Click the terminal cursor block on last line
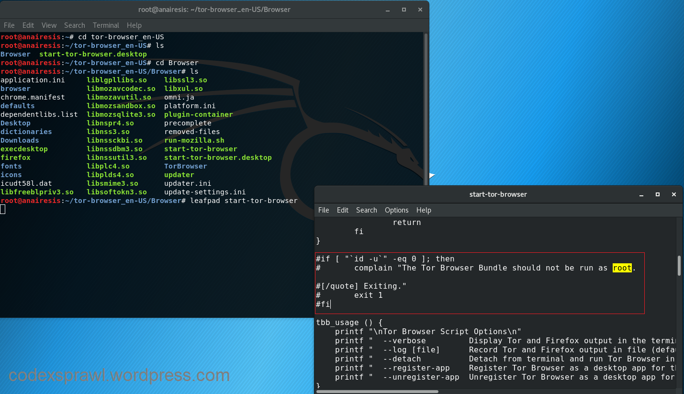The width and height of the screenshot is (684, 394). tap(2, 209)
